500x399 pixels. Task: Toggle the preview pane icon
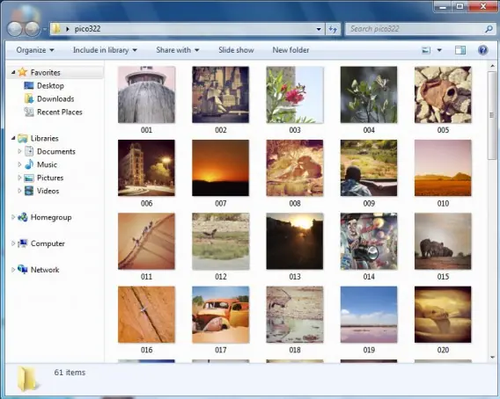[x=460, y=50]
